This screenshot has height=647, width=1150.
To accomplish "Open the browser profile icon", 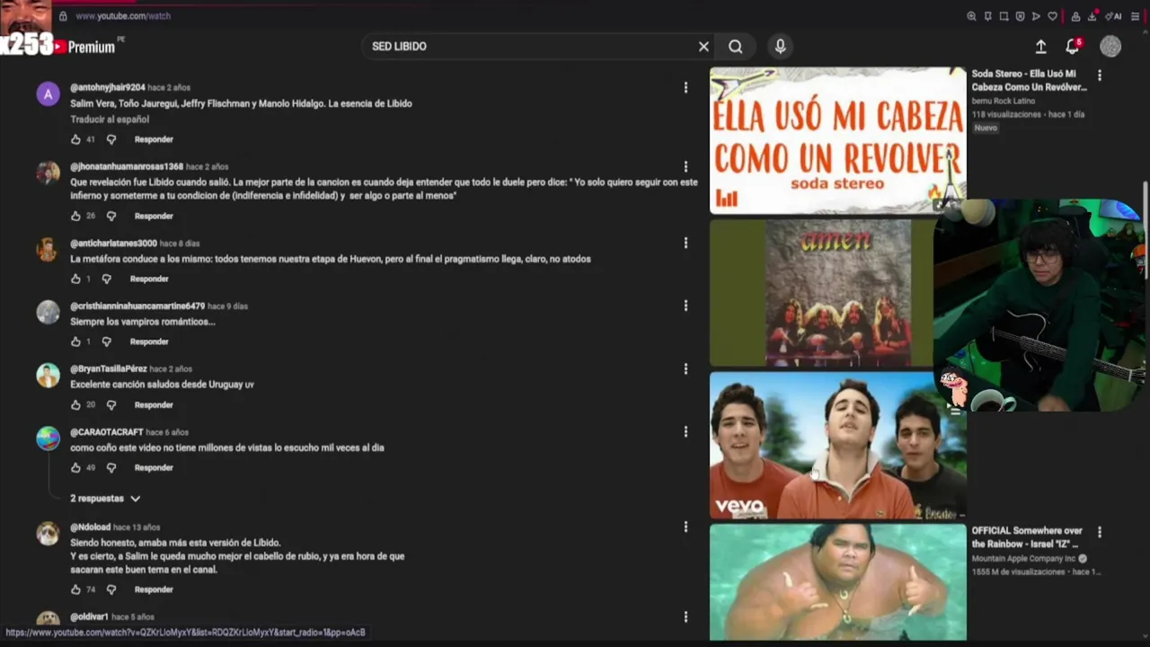I will [1075, 16].
